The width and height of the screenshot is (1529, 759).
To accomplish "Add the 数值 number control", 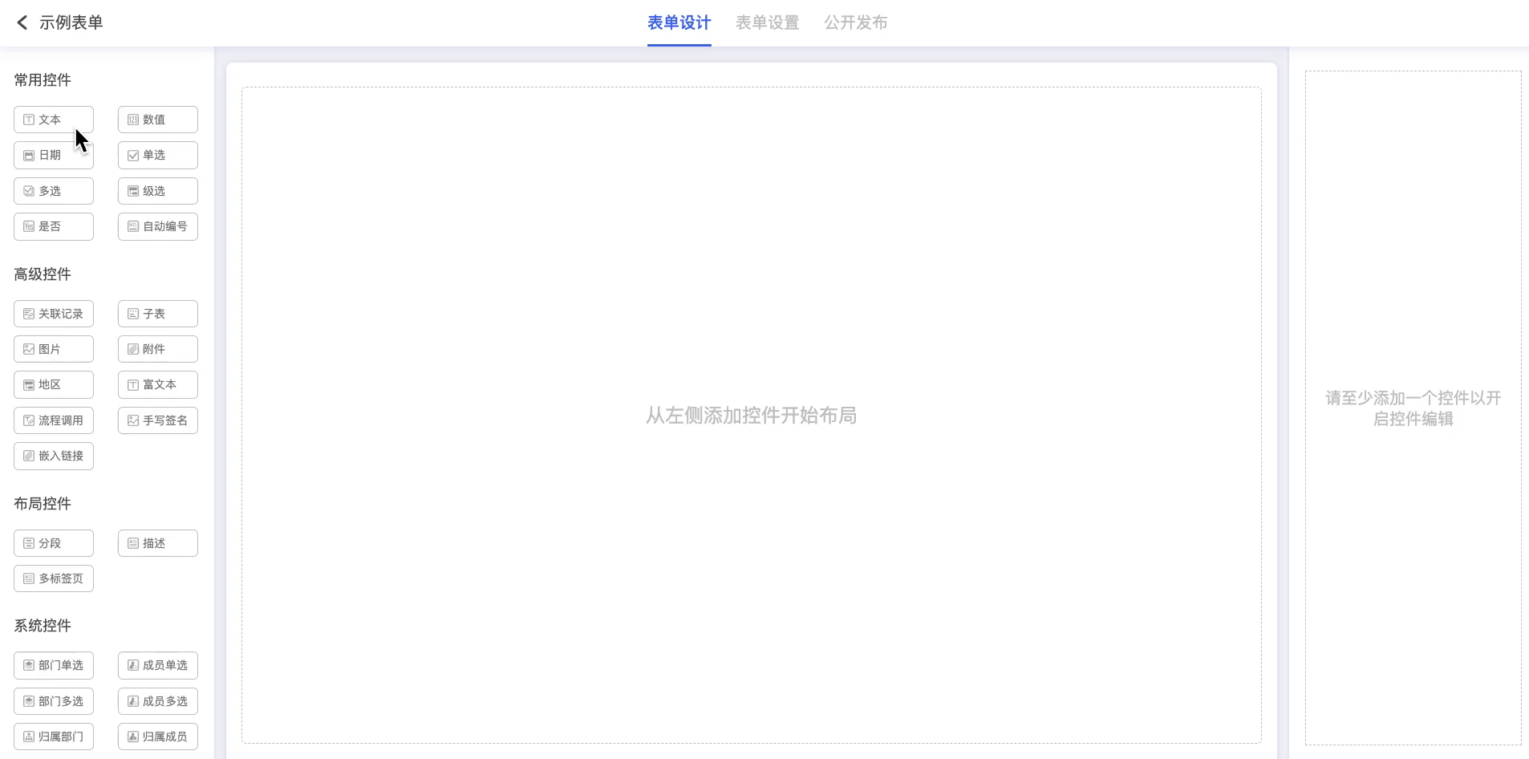I will (157, 120).
